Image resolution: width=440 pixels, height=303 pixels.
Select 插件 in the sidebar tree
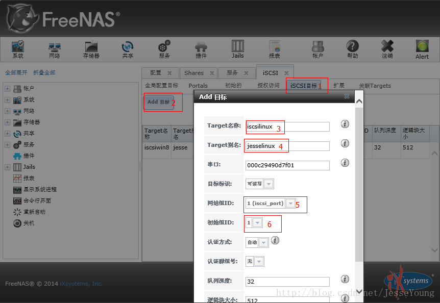pyautogui.click(x=23, y=156)
